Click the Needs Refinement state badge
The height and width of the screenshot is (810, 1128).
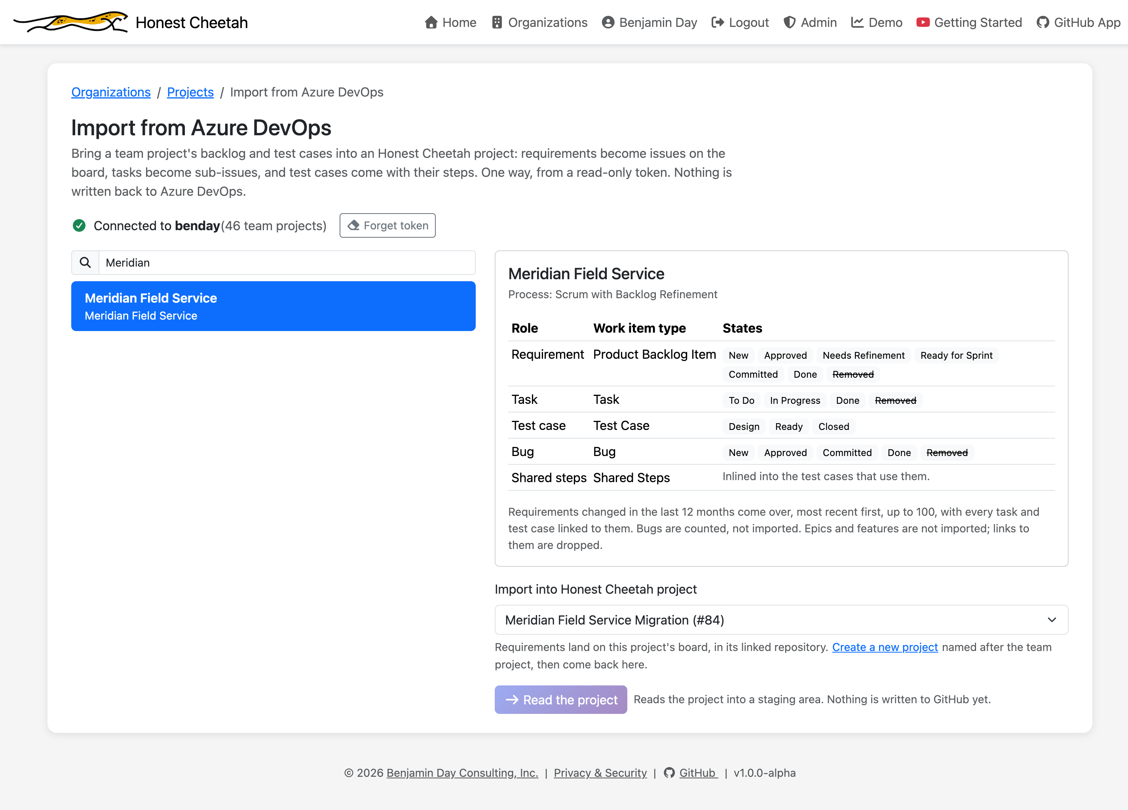coord(864,355)
